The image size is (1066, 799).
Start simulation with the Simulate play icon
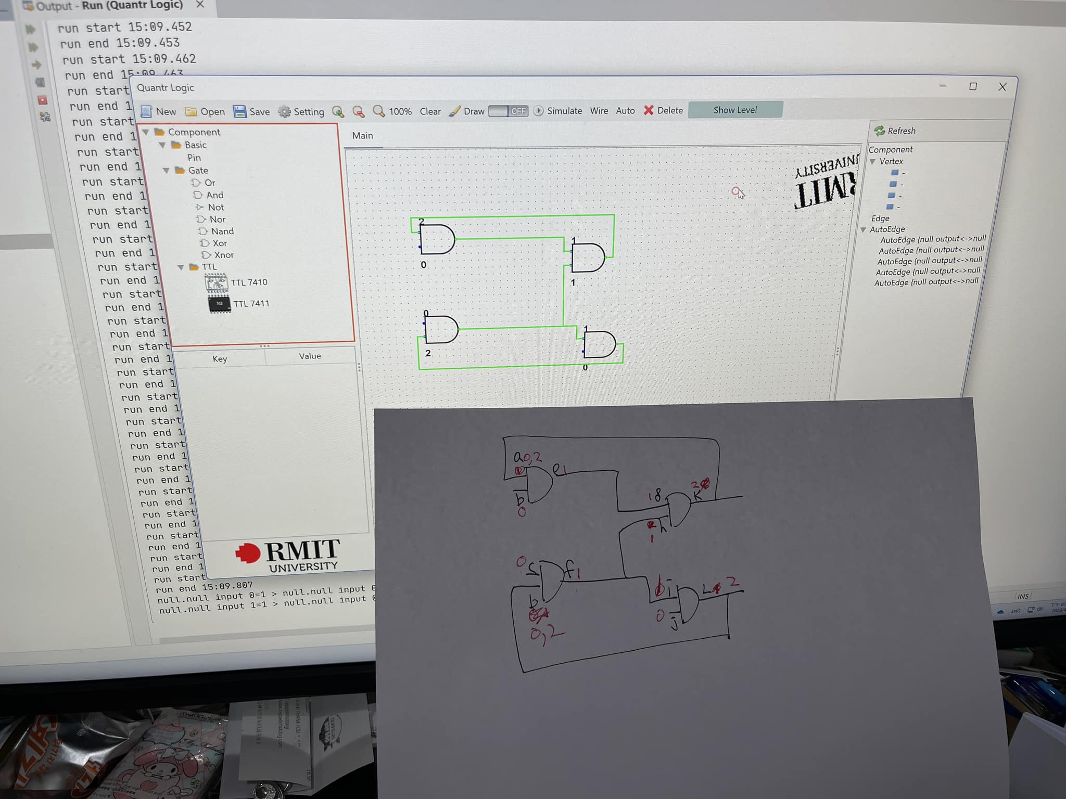[x=539, y=111]
